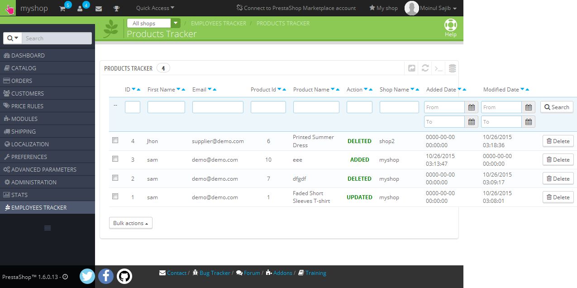The height and width of the screenshot is (288, 577).
Task: Open the Twitter icon in the footer
Action: [87, 276]
